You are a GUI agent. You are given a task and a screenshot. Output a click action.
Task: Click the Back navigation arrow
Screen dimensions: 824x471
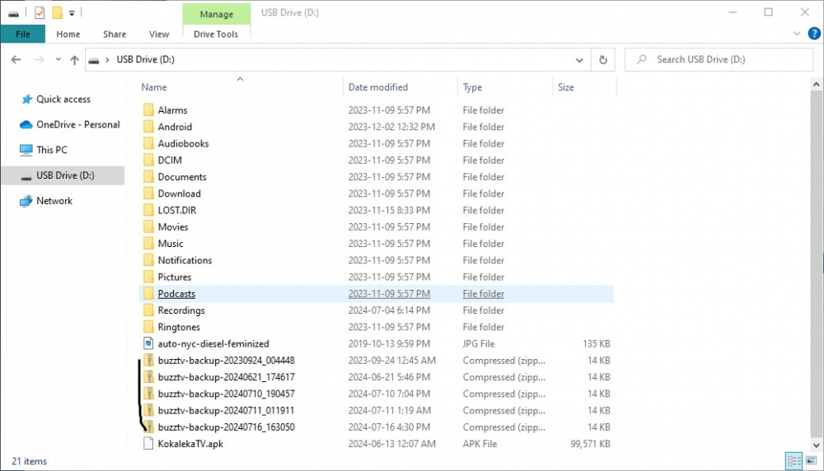coord(16,60)
